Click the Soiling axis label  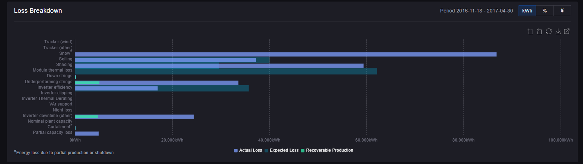(66, 59)
